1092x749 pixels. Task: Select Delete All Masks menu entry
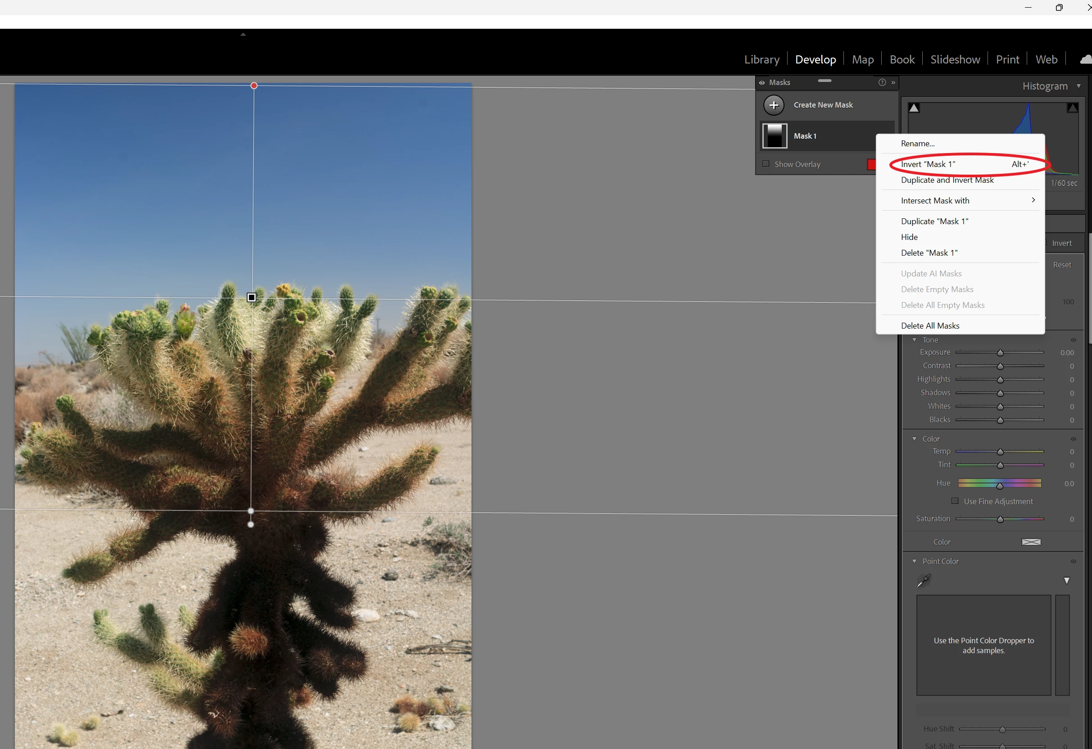point(930,326)
